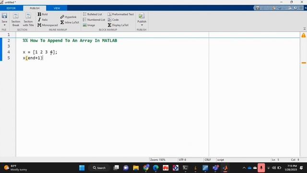This screenshot has height=173, width=307.
Task: Click the Publish button icon
Action: (x=142, y=16)
